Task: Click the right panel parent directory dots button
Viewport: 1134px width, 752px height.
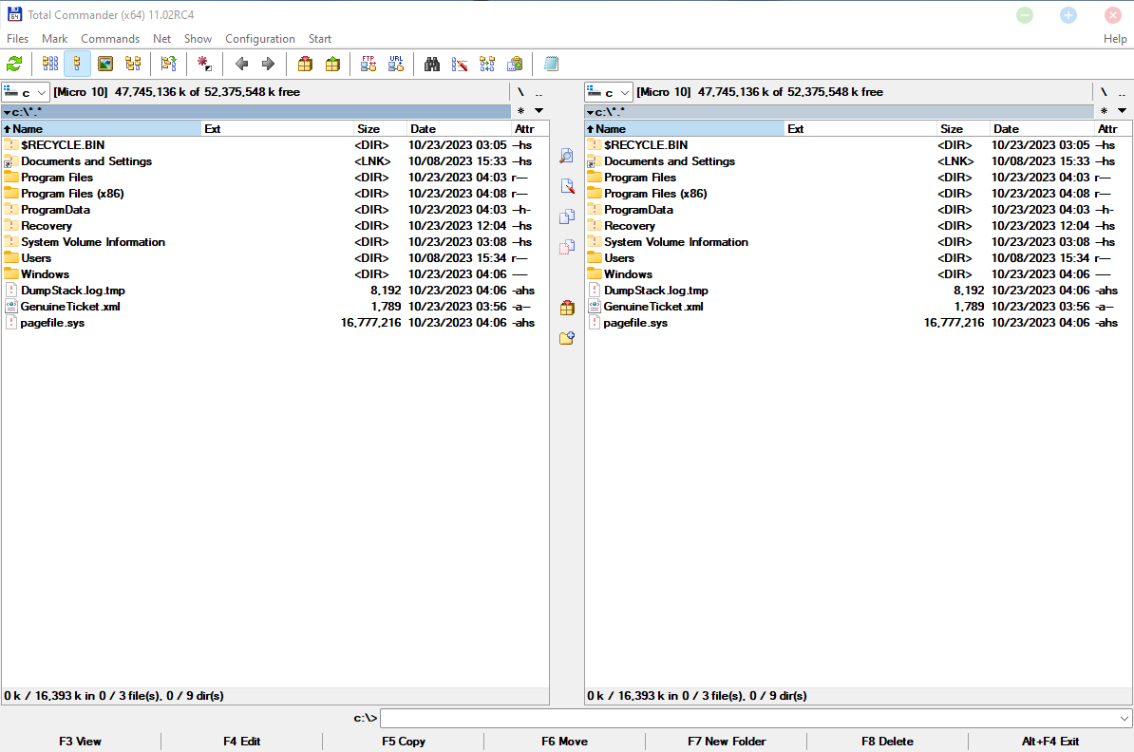Action: point(1121,92)
